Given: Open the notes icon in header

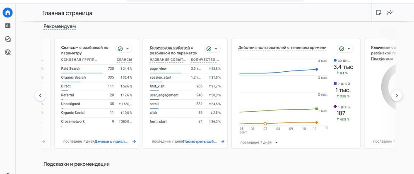Looking at the screenshot, I should (378, 13).
